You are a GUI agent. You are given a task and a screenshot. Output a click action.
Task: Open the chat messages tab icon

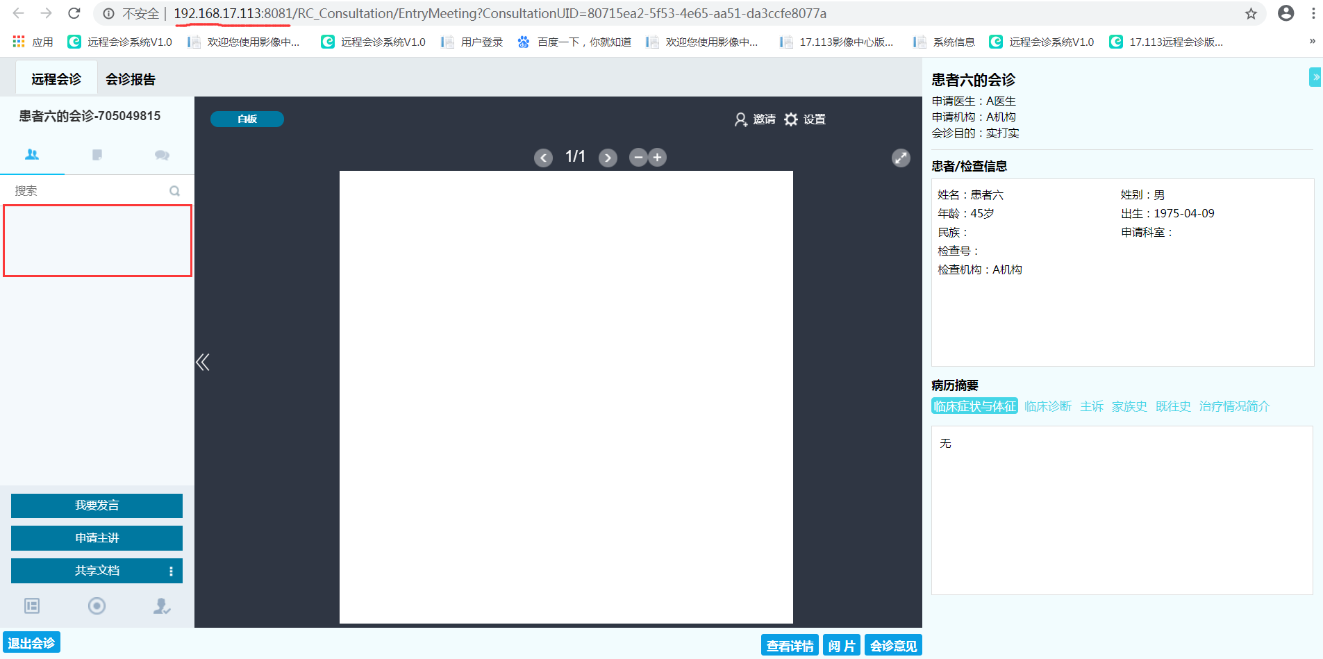coord(162,155)
